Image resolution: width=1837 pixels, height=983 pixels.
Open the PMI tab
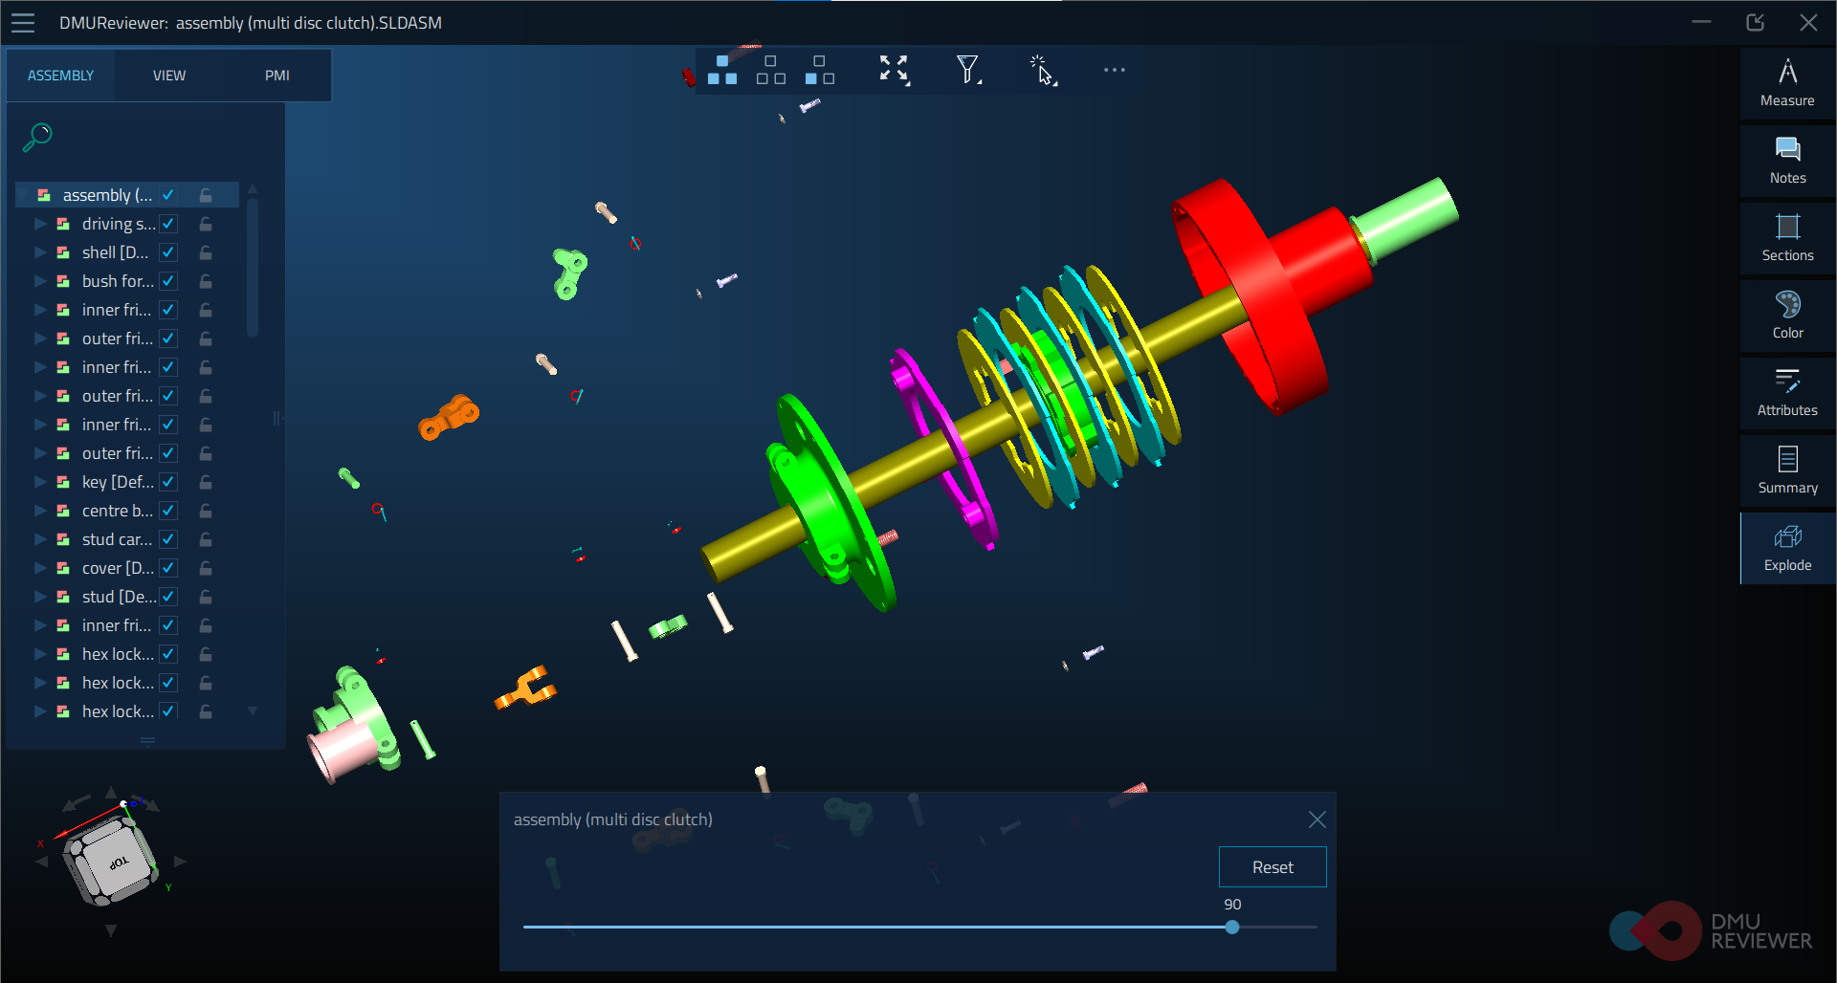[x=277, y=75]
